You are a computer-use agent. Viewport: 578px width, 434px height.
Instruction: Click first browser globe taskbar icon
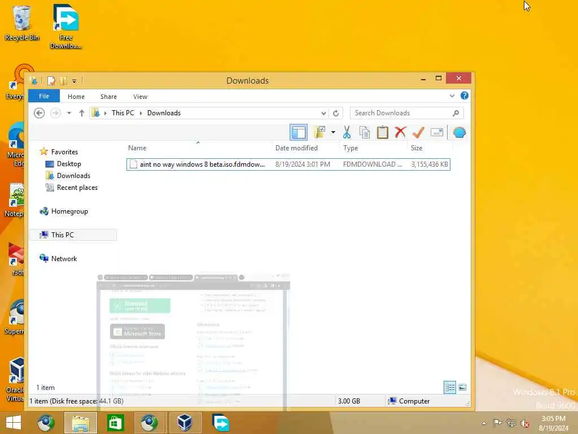[x=46, y=423]
